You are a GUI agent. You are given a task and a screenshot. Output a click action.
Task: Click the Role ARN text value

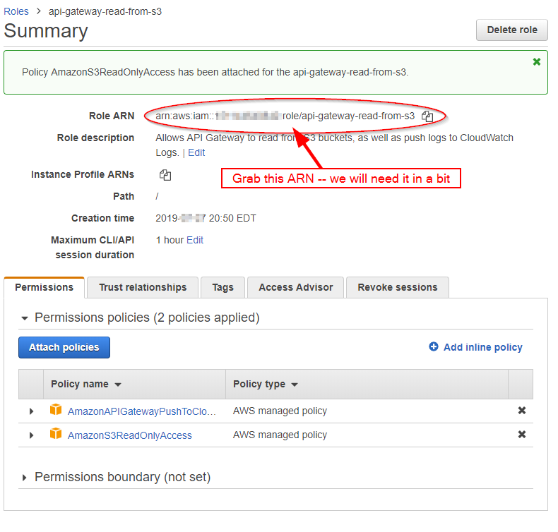pos(285,116)
